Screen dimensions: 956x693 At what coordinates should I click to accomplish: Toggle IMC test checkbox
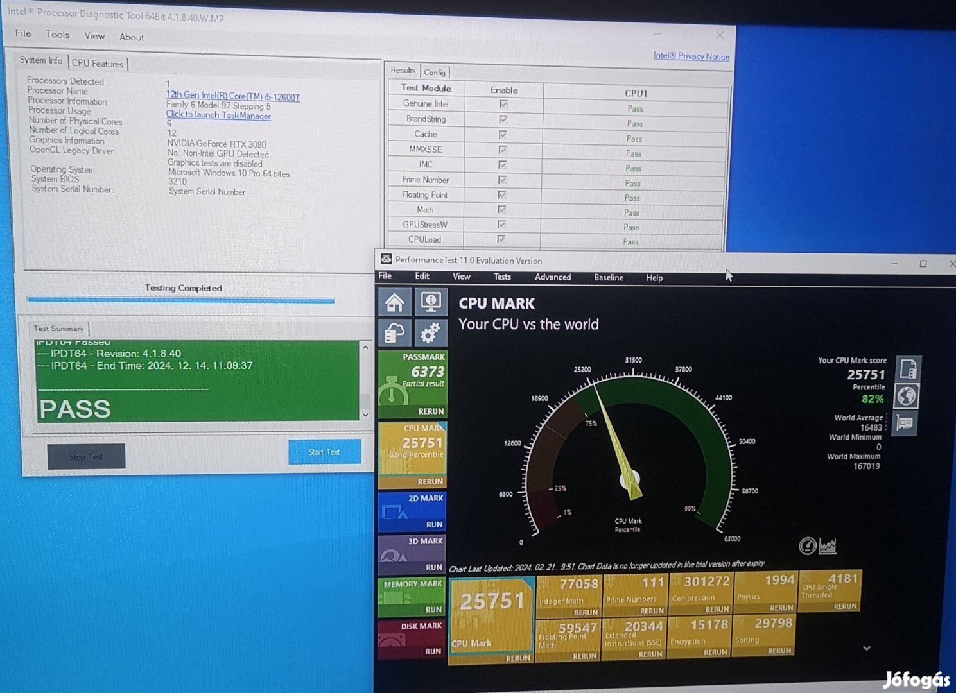click(502, 165)
